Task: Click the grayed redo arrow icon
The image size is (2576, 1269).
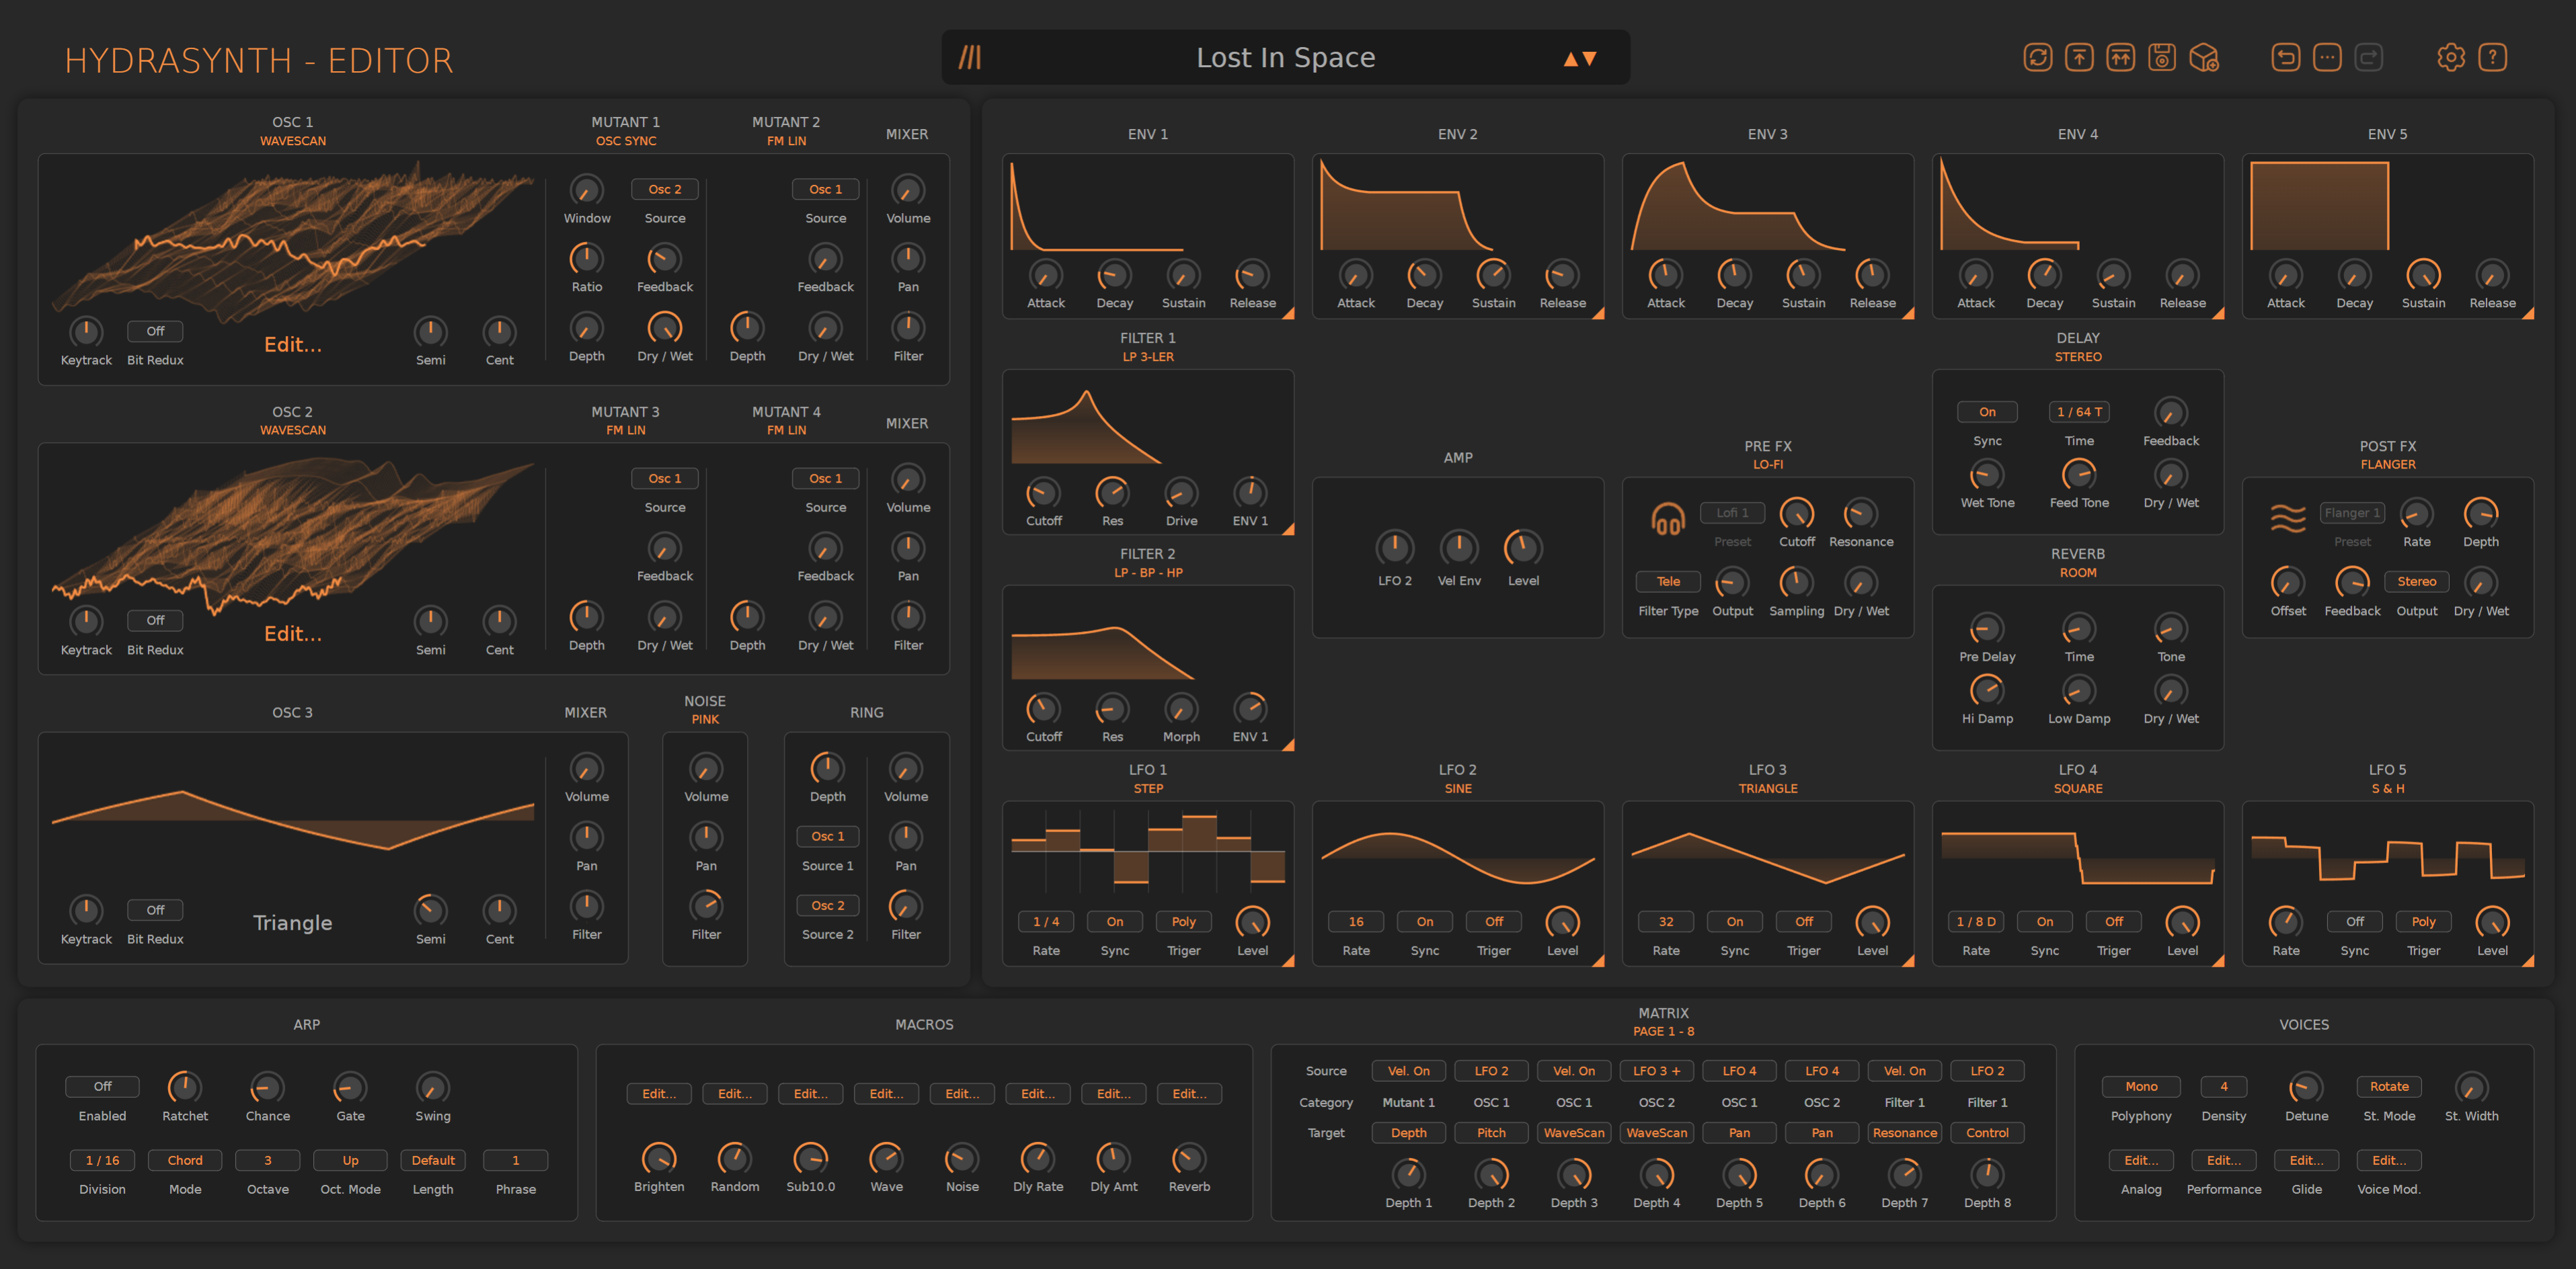Action: [2369, 58]
